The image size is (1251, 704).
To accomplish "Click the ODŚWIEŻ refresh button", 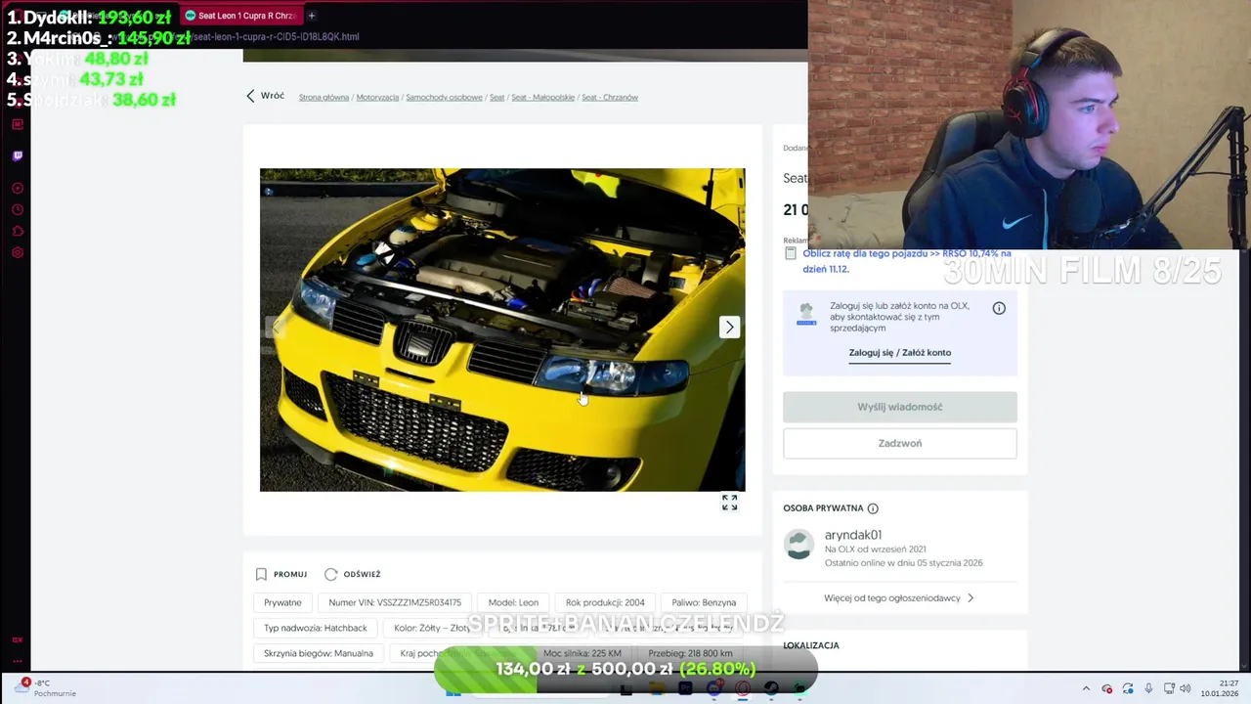I will pyautogui.click(x=352, y=574).
